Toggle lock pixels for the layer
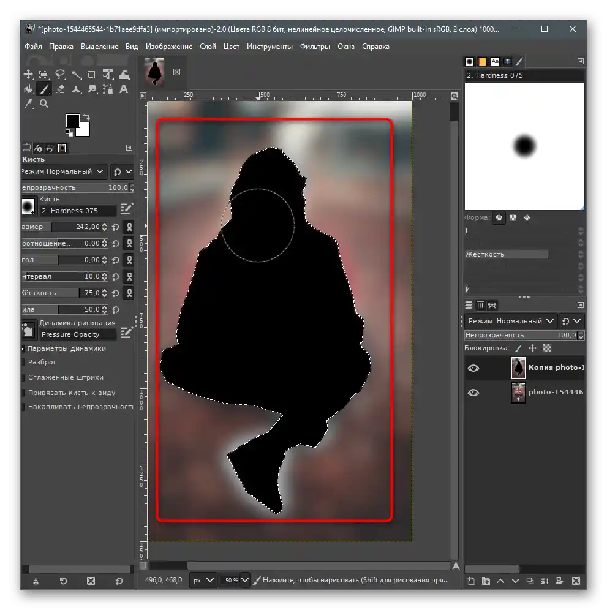The width and height of the screenshot is (607, 610). [518, 348]
